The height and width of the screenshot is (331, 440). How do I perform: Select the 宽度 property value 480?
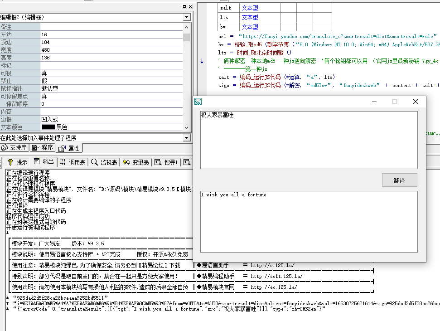111,50
